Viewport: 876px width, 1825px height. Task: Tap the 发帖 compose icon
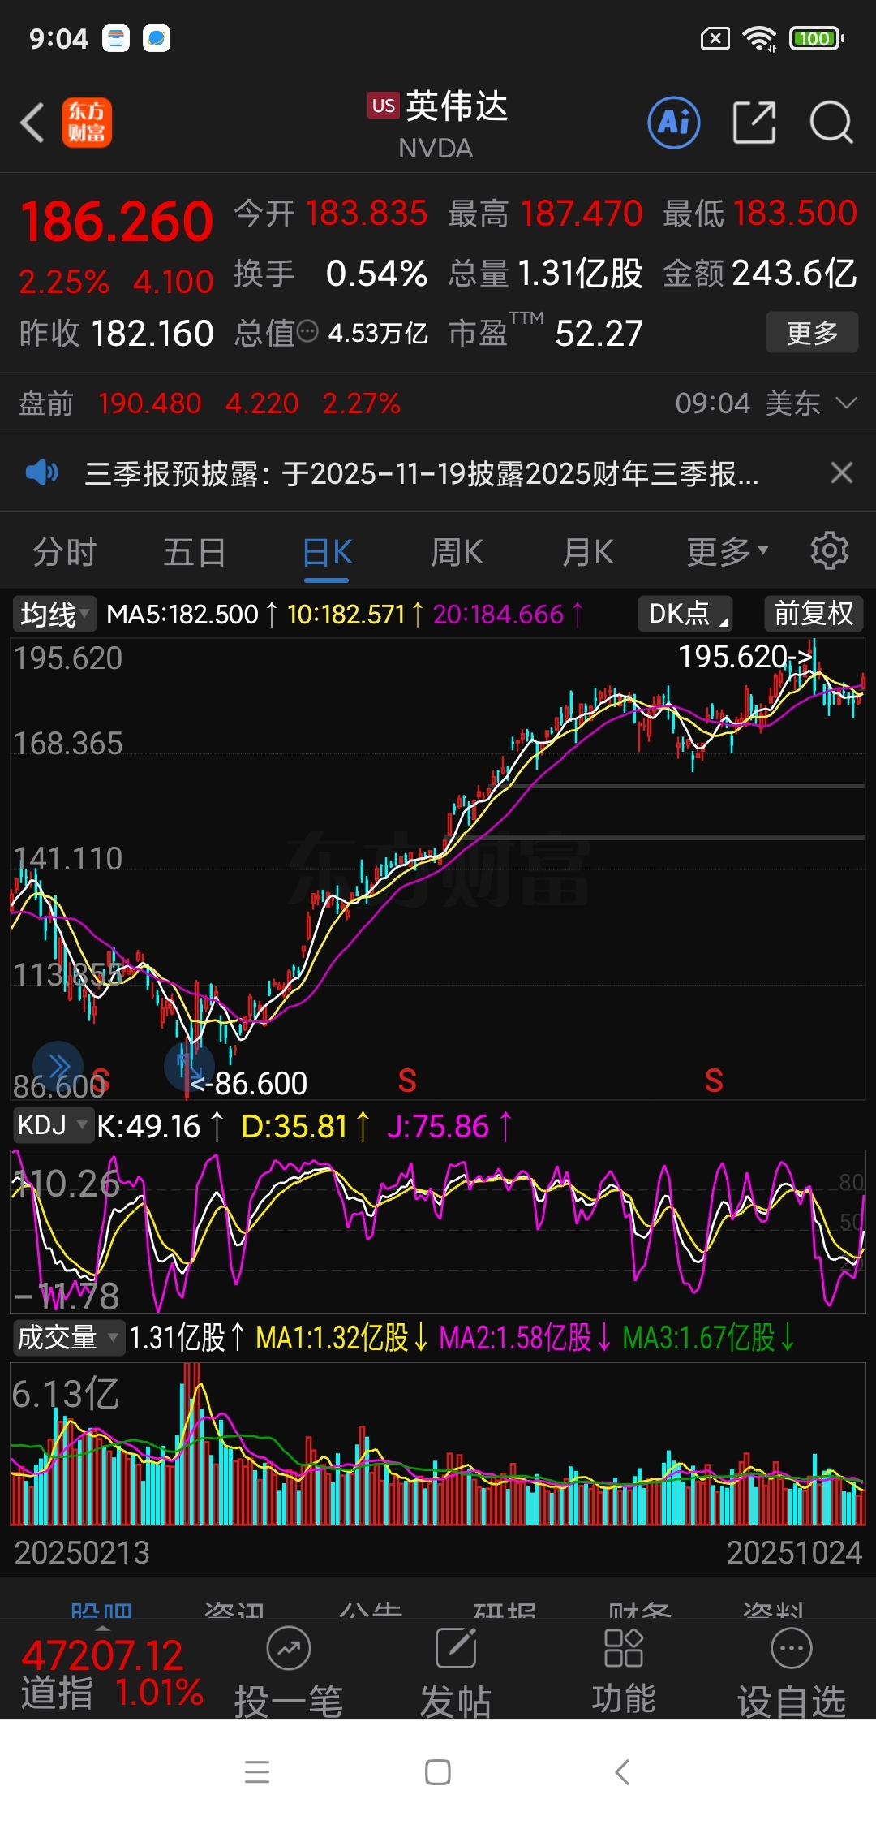point(456,1648)
